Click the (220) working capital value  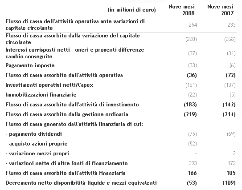point(191,39)
